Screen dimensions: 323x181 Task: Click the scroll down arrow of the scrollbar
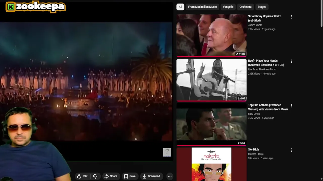click(321, 179)
